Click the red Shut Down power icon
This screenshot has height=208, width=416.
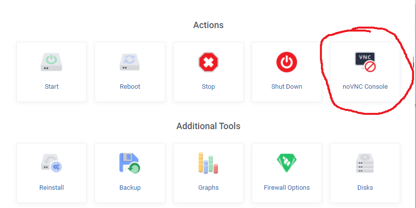(x=287, y=62)
